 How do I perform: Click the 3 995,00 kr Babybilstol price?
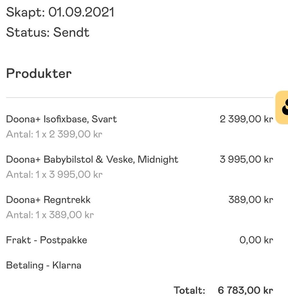click(x=246, y=160)
